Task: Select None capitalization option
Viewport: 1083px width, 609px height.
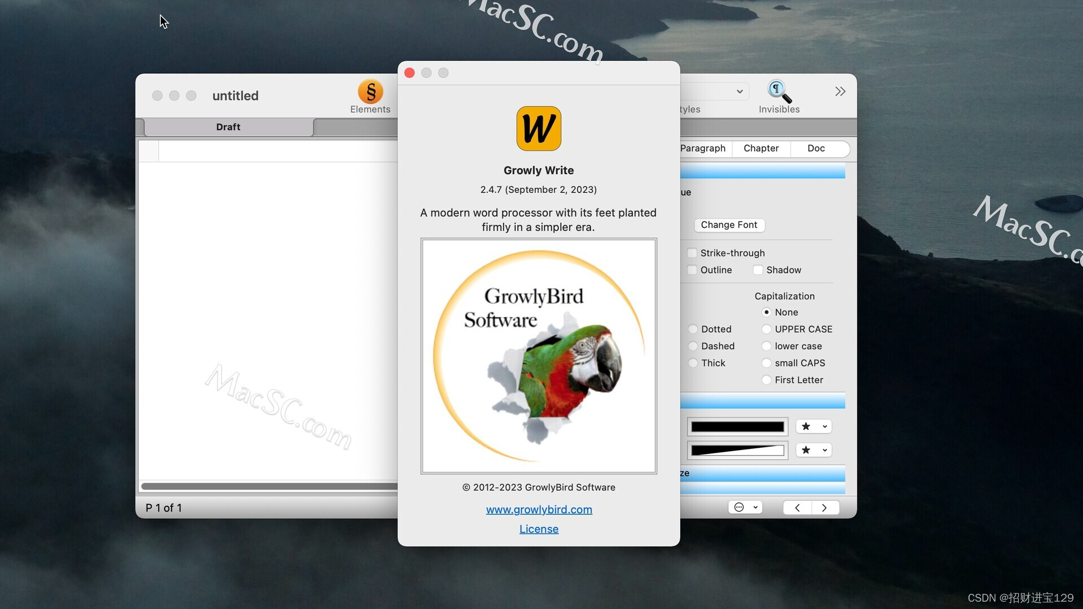Action: [766, 312]
